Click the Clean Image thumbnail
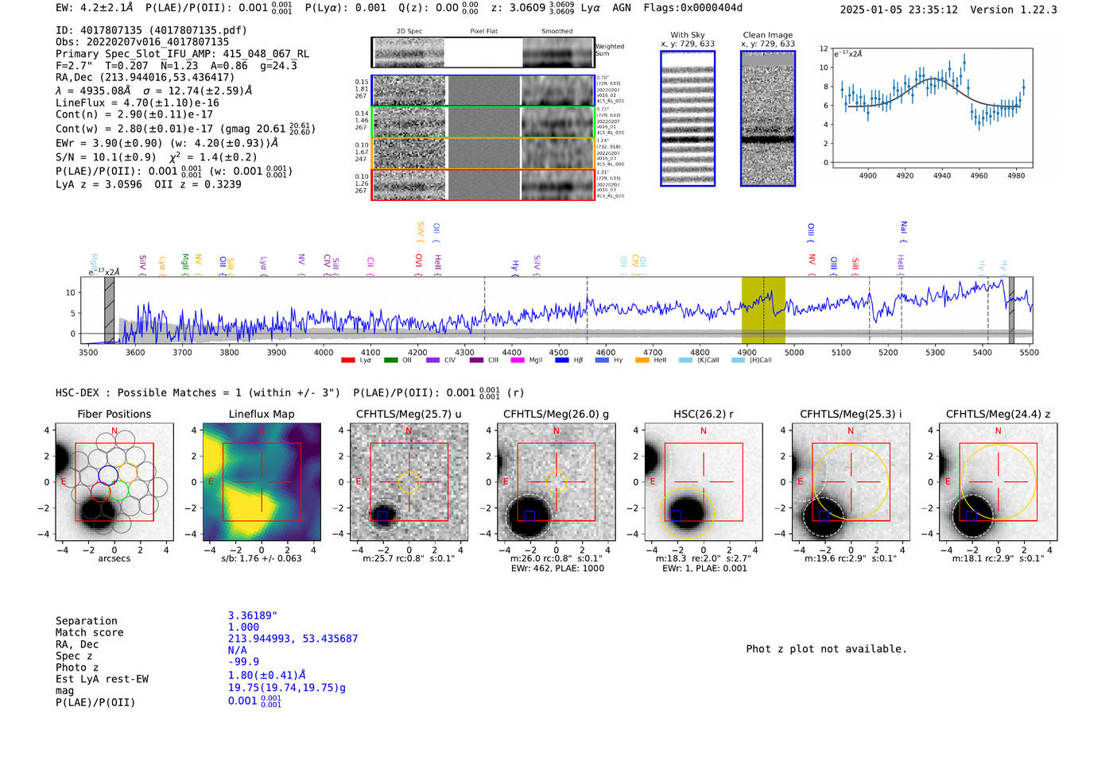Viewport: 1113px width, 757px height. pos(768,118)
